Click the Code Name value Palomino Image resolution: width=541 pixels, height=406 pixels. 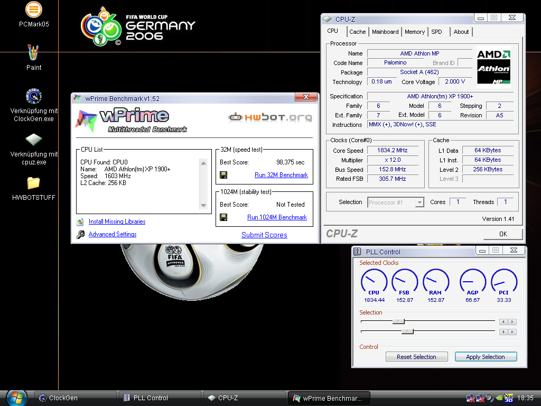coord(395,62)
